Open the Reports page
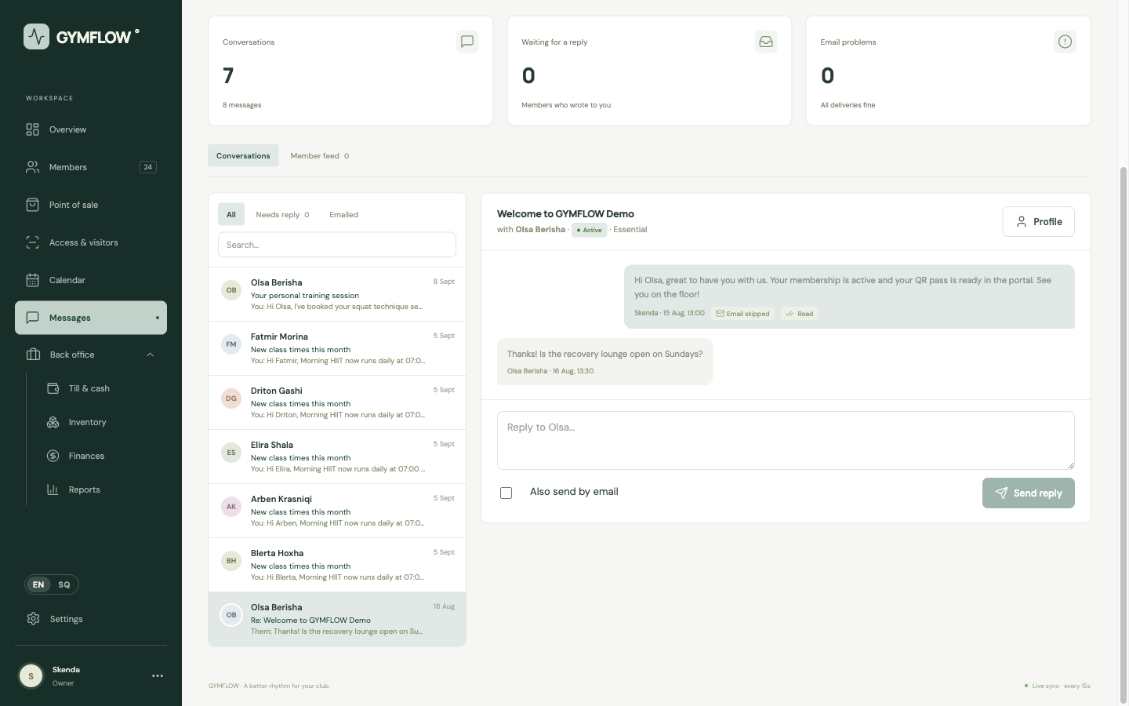Viewport: 1129px width, 706px height. pyautogui.click(x=84, y=489)
